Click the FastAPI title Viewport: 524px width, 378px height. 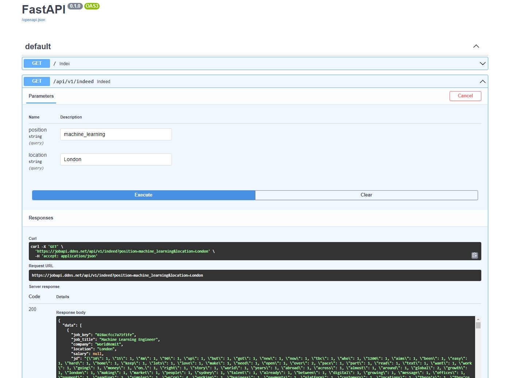44,9
